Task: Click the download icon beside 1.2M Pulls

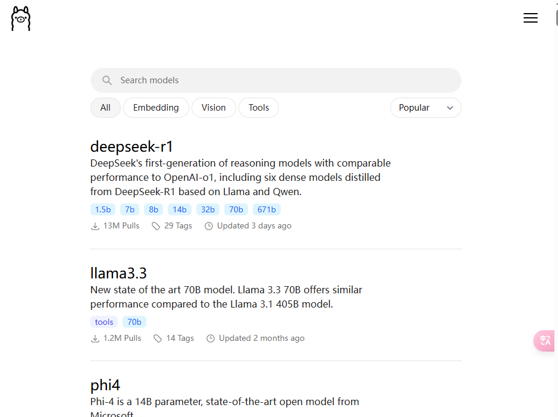Action: (x=95, y=338)
